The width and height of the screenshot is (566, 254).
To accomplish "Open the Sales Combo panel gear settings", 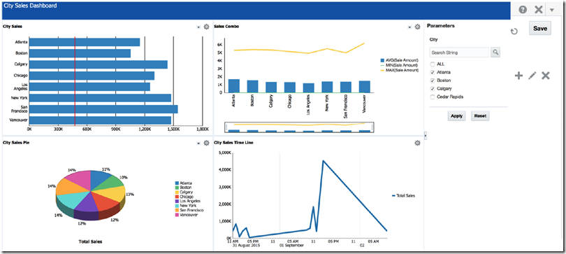I will point(417,27).
